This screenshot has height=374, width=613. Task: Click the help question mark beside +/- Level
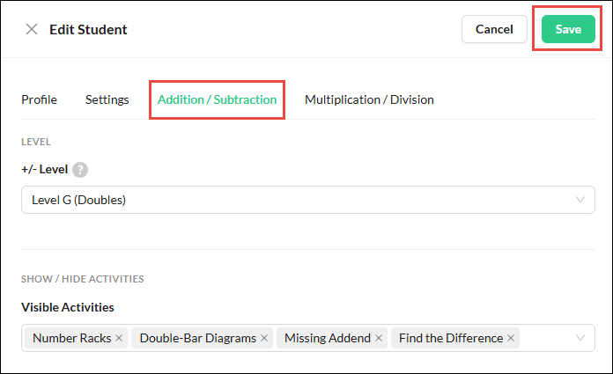80,170
